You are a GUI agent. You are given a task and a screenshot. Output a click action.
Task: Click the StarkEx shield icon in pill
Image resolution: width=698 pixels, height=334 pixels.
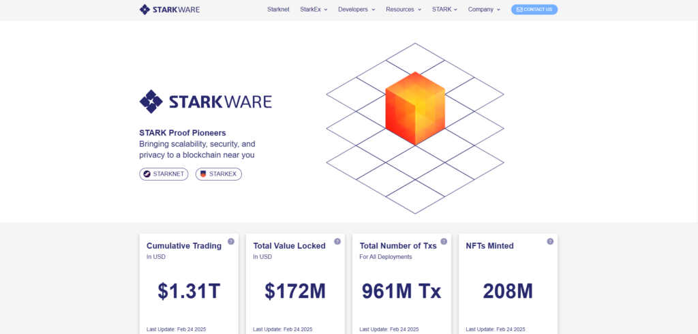pos(203,174)
